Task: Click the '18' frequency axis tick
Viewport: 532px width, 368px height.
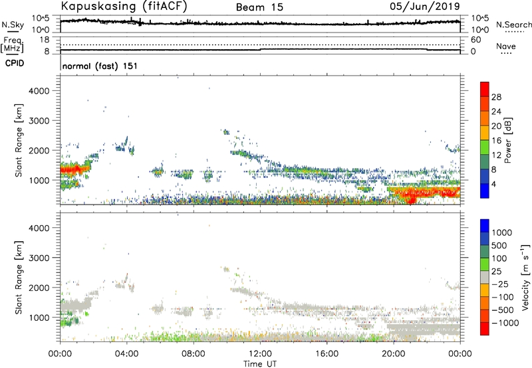Action: (x=45, y=40)
